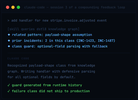This screenshot has width=138, height=100.
Task: Click the diamond bullet beside class guard
Action: [x=9, y=46]
